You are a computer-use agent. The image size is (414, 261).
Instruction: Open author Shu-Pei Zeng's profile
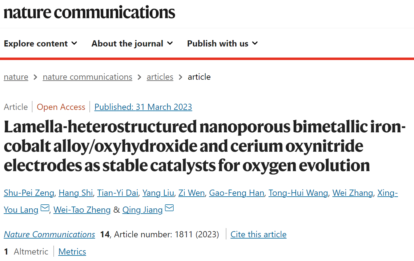(29, 193)
